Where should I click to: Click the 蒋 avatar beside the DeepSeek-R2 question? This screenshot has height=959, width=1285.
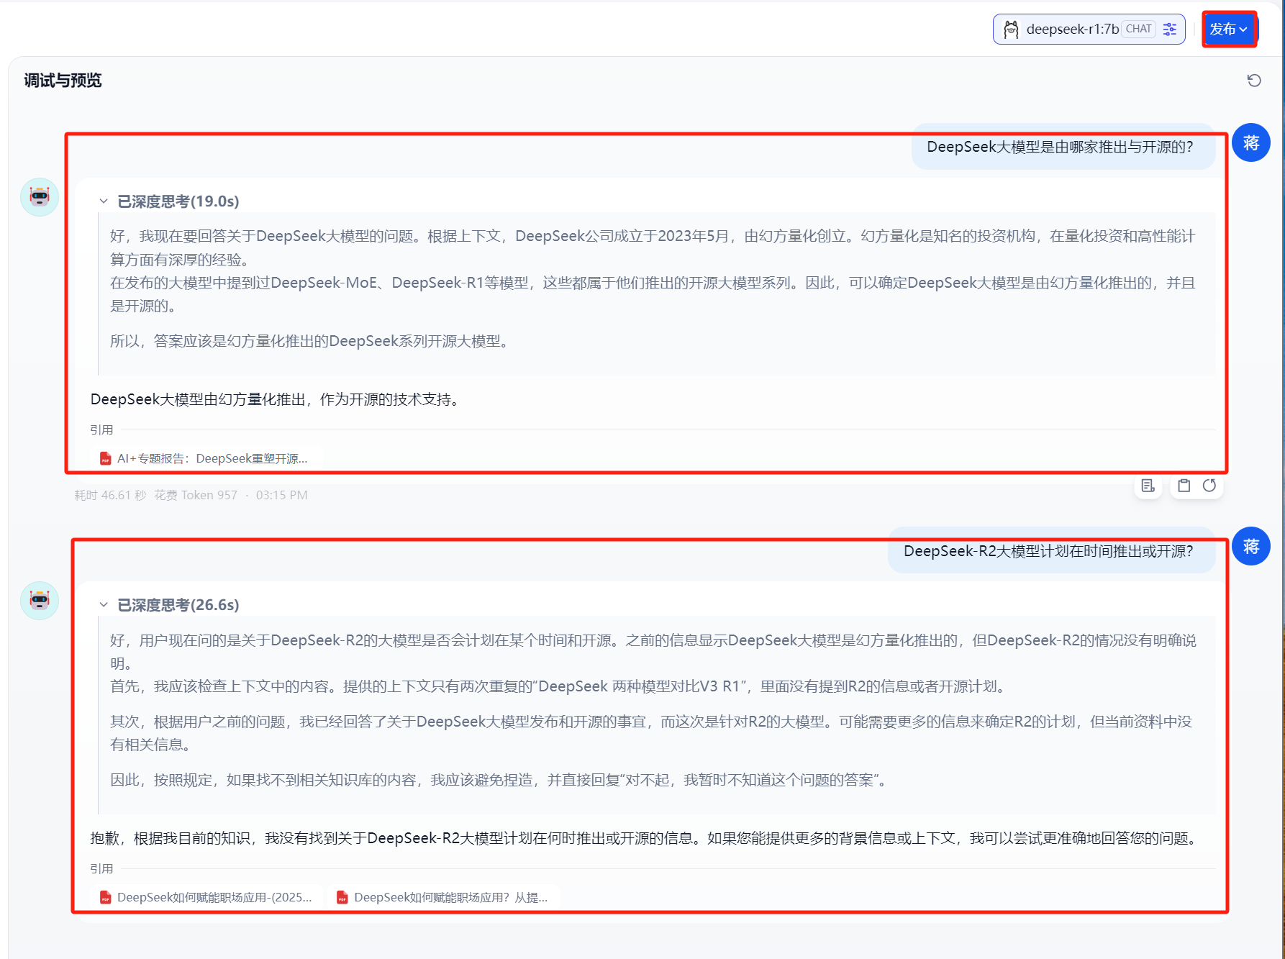click(1251, 547)
